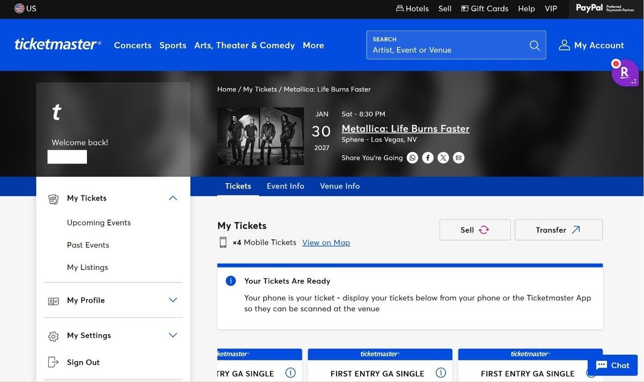Expand the My Profile section

pos(173,300)
